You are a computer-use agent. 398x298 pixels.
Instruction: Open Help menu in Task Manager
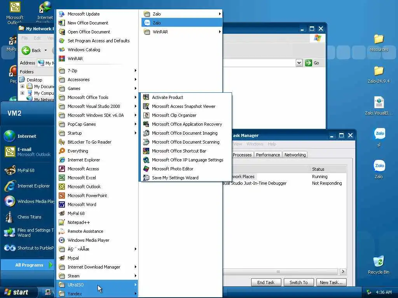pyautogui.click(x=272, y=144)
